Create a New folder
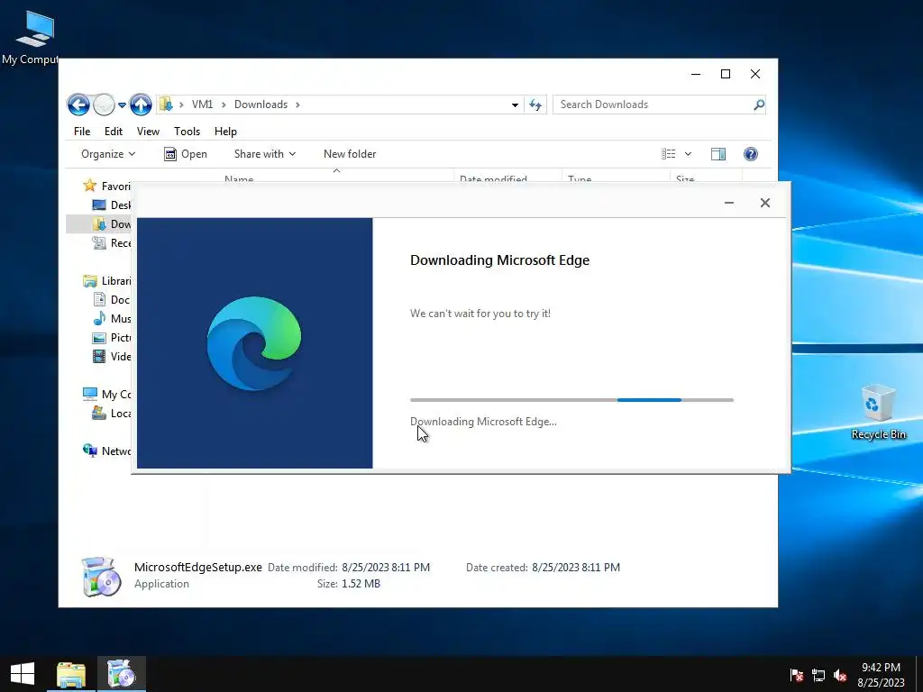This screenshot has height=692, width=923. coord(350,153)
